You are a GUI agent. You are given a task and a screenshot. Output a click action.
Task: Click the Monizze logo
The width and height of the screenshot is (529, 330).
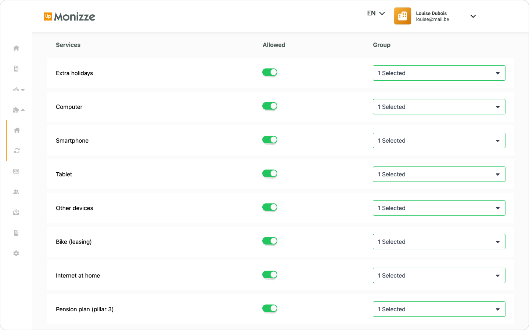pos(69,16)
